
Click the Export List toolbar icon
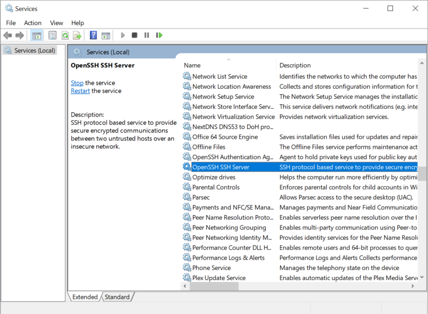click(x=77, y=35)
